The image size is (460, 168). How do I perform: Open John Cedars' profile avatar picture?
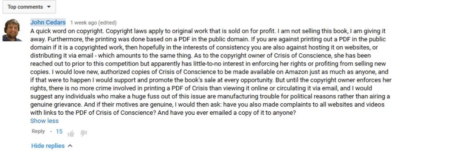12,30
